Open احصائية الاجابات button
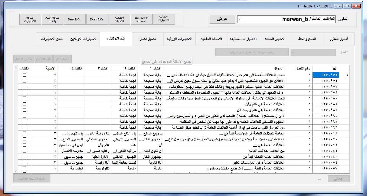The width and height of the screenshot is (367, 196). coord(119,19)
